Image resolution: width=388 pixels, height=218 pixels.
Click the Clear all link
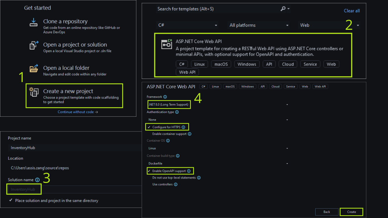tap(352, 11)
